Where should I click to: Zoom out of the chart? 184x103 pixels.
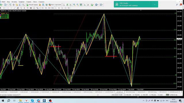tap(78, 5)
